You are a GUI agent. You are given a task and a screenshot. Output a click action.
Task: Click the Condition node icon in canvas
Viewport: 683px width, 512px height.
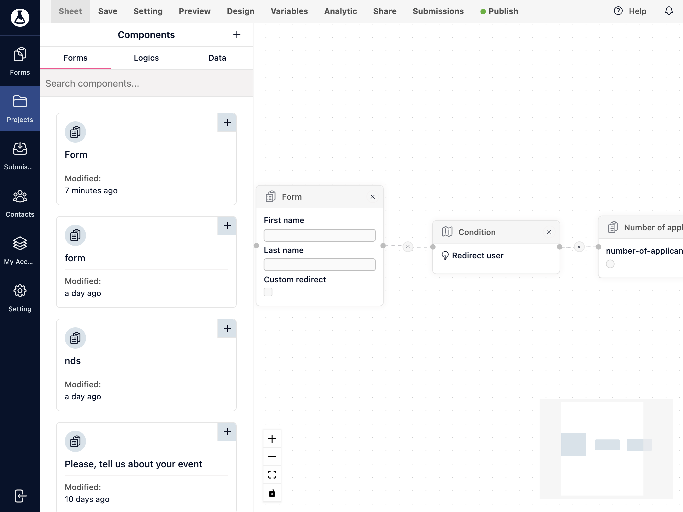448,232
